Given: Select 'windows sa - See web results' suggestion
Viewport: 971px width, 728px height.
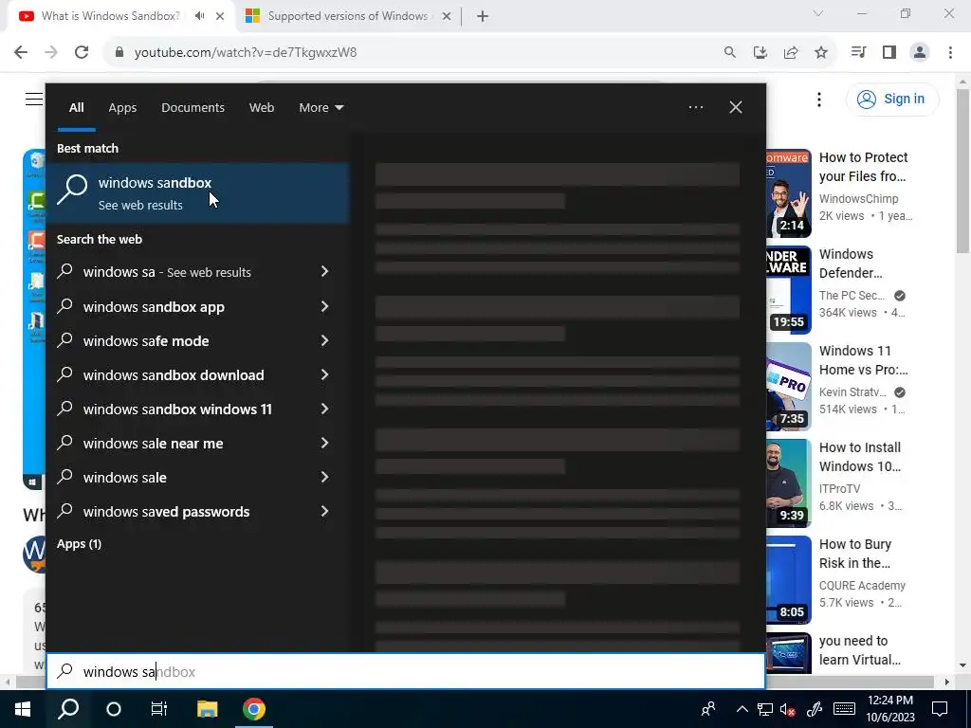Looking at the screenshot, I should click(167, 272).
